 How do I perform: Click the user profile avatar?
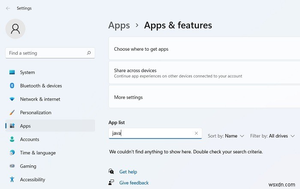pos(15,29)
